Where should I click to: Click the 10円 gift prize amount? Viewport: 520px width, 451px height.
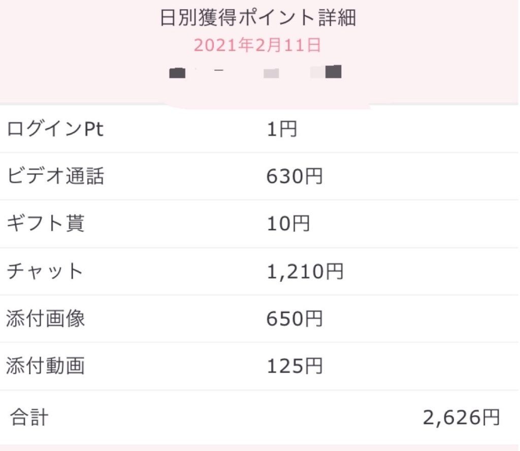pos(288,224)
